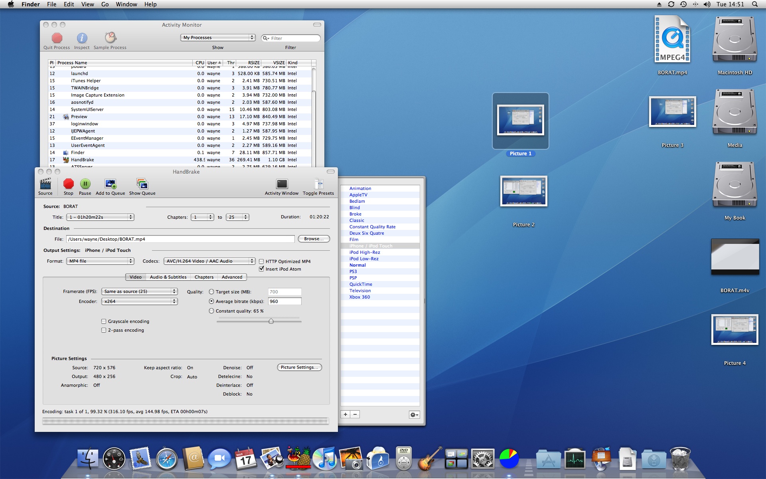Click the Quit Process icon in Activity Monitor

click(x=57, y=38)
